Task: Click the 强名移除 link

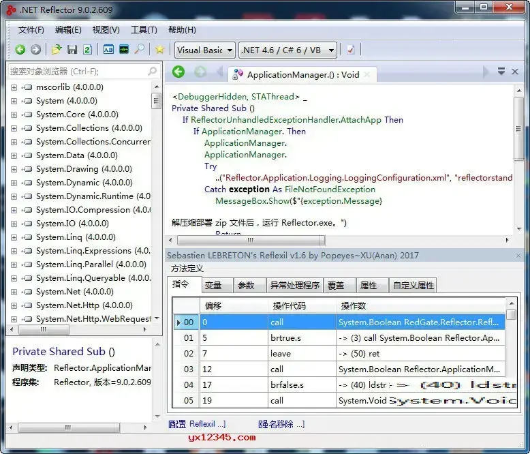Action: click(281, 424)
